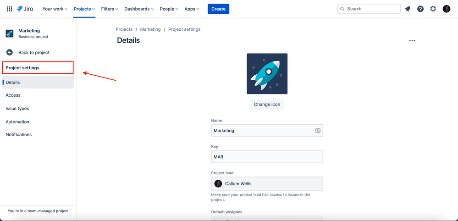Click the Key input field
Image resolution: width=458 pixels, height=221 pixels.
(267, 157)
